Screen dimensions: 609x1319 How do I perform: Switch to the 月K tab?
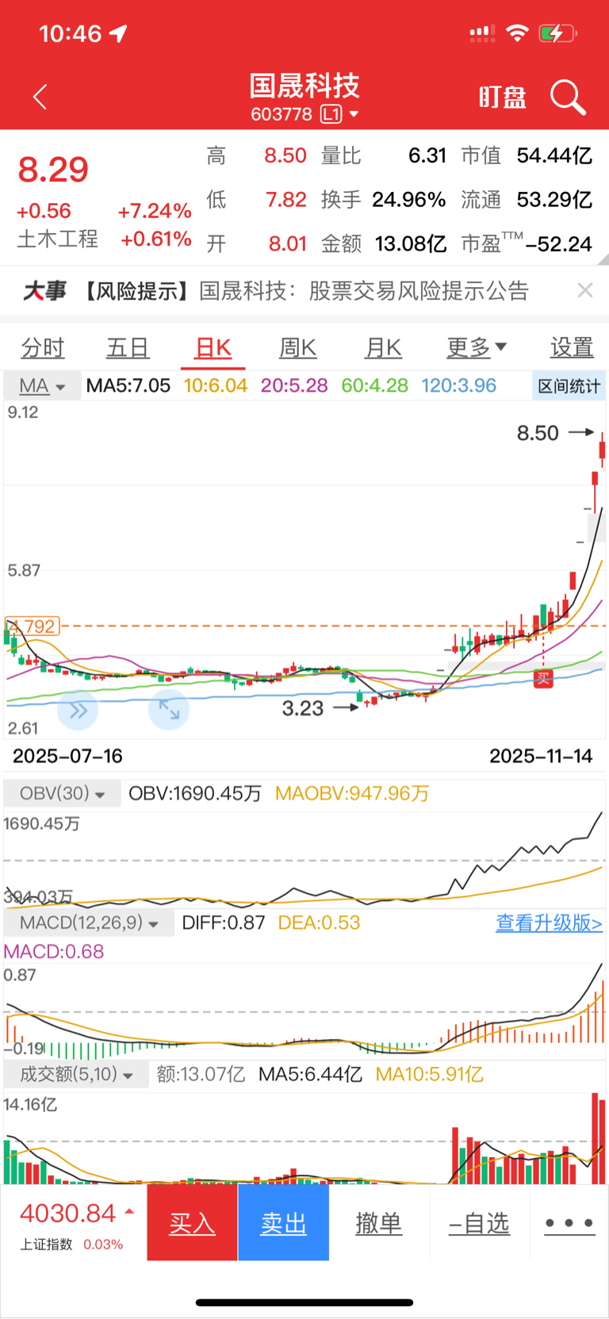[383, 347]
